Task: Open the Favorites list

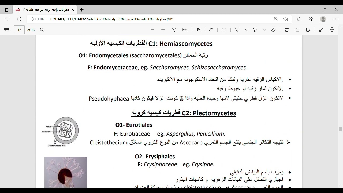Action: pos(299,19)
